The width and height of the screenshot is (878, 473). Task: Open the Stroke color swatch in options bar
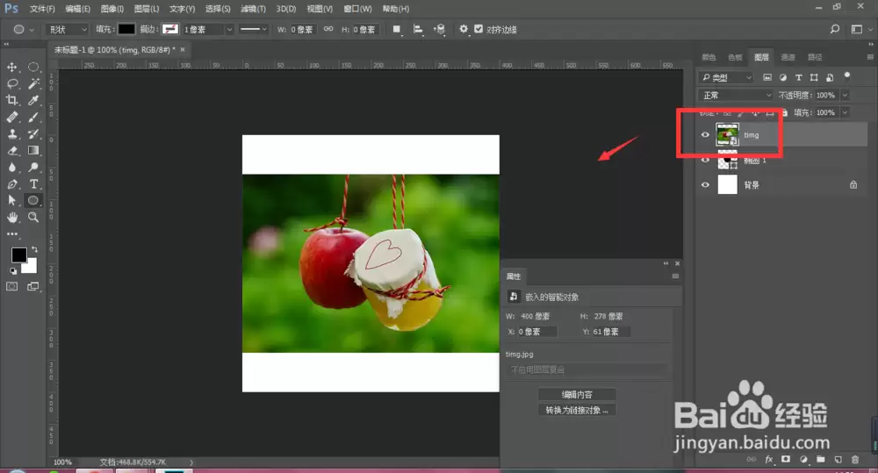click(x=169, y=29)
